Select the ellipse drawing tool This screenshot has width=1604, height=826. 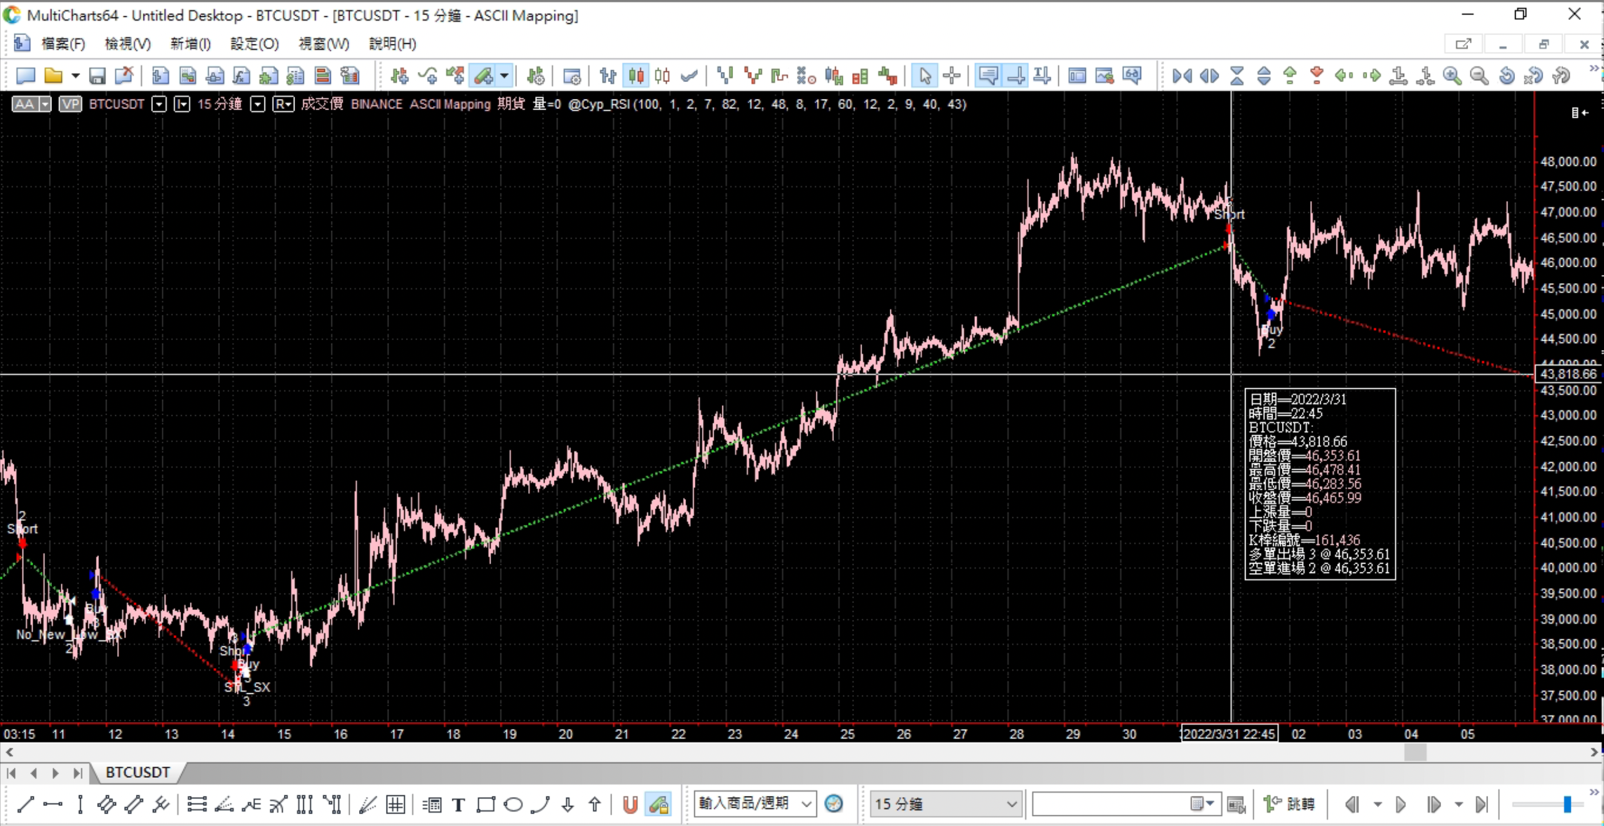(x=513, y=805)
